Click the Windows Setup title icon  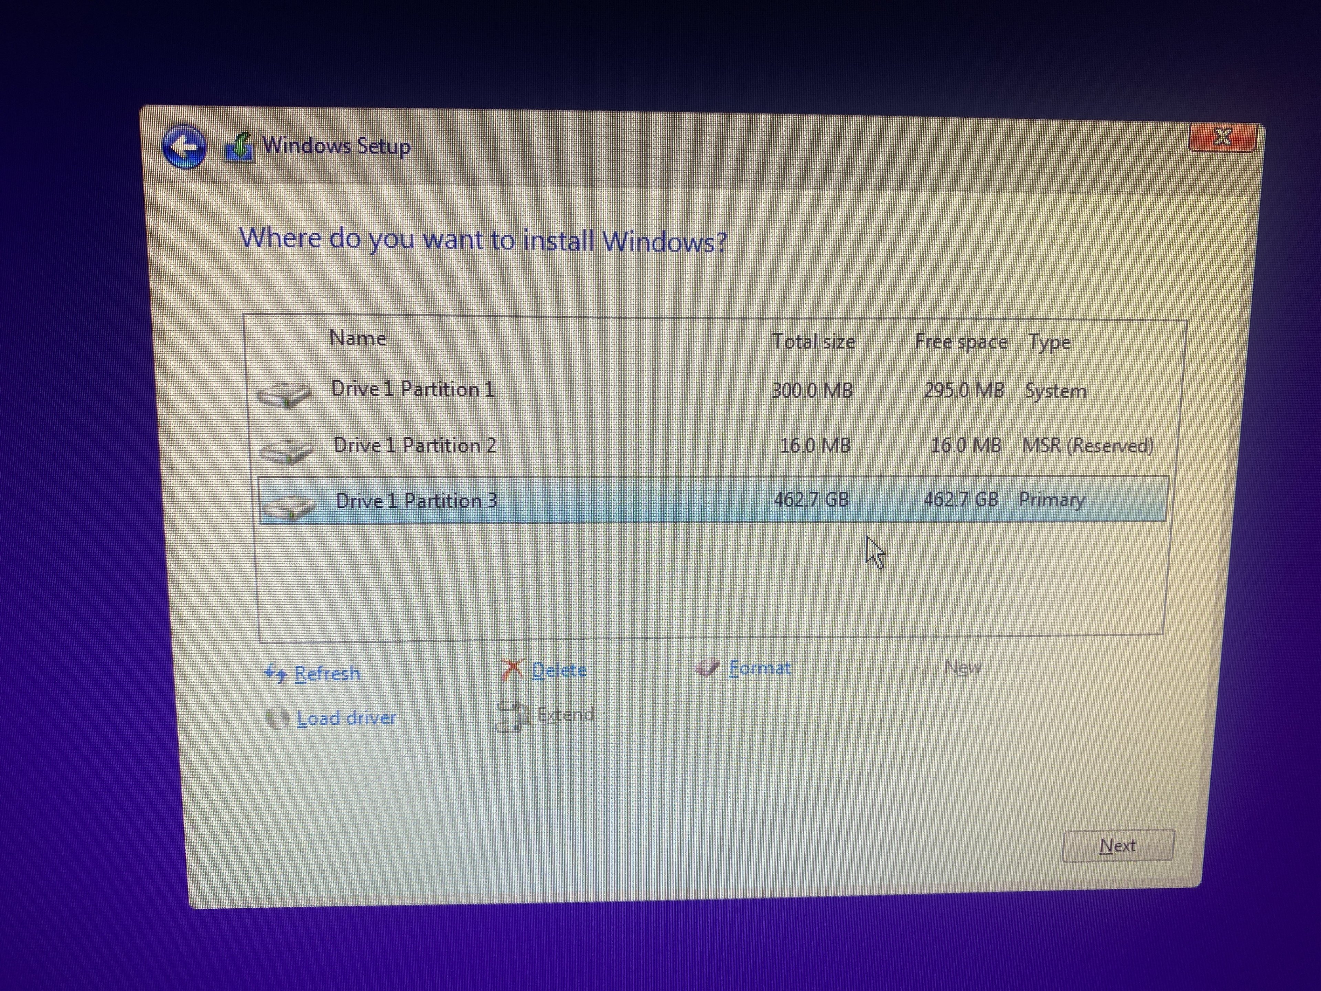tap(239, 148)
